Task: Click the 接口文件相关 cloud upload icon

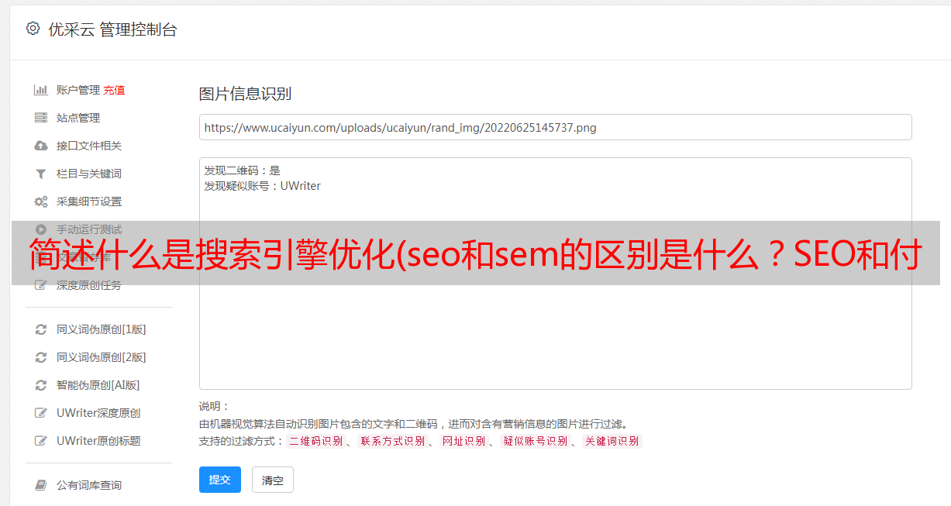Action: tap(41, 146)
